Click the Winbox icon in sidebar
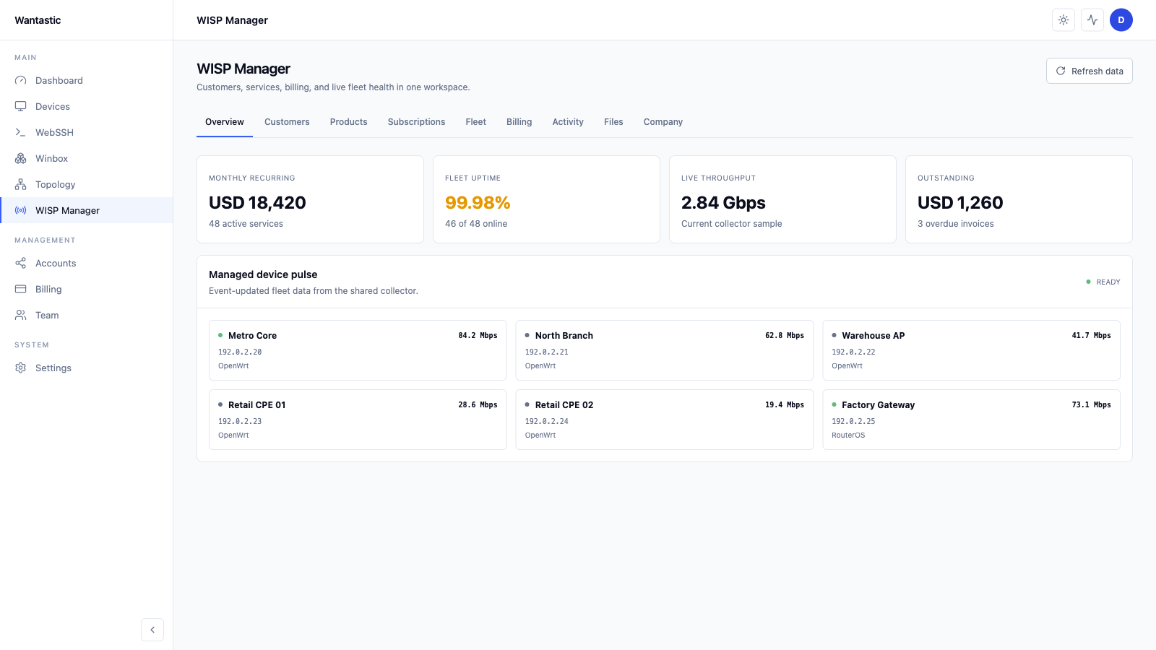Screen dimensions: 1156x650 click(20, 158)
